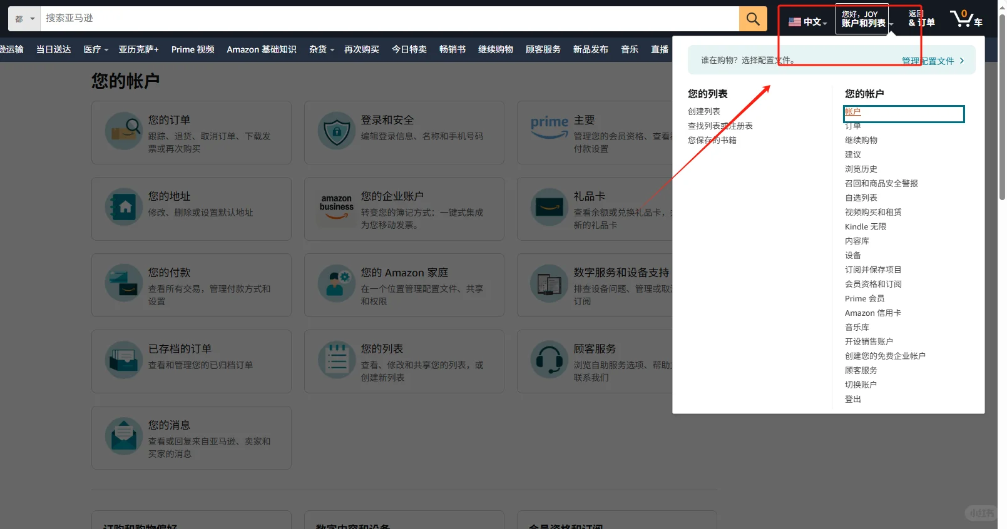
Task: Expand the 中文 language selector
Action: (x=808, y=22)
